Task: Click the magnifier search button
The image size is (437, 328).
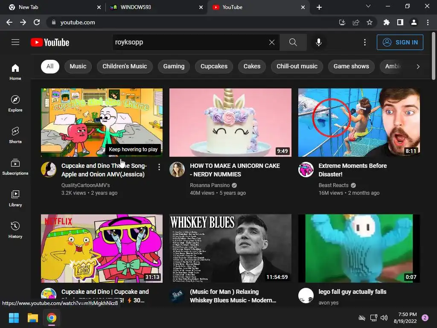Action: click(293, 42)
